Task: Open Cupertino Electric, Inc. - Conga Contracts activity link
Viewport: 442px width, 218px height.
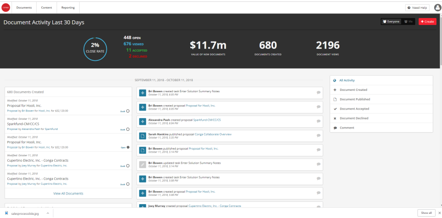Action: click(215, 206)
